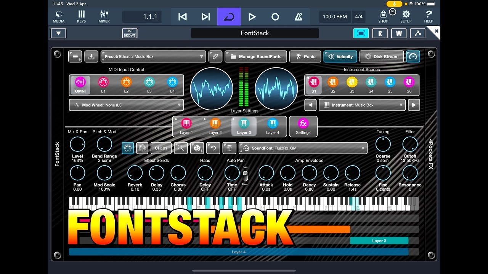Enable automation Write W button
Viewport: 488px width, 274px height.
coord(399,33)
